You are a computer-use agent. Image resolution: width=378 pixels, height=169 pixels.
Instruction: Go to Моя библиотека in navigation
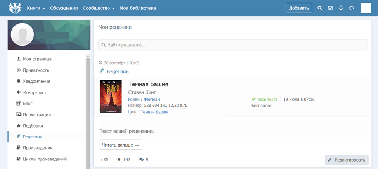(137, 8)
